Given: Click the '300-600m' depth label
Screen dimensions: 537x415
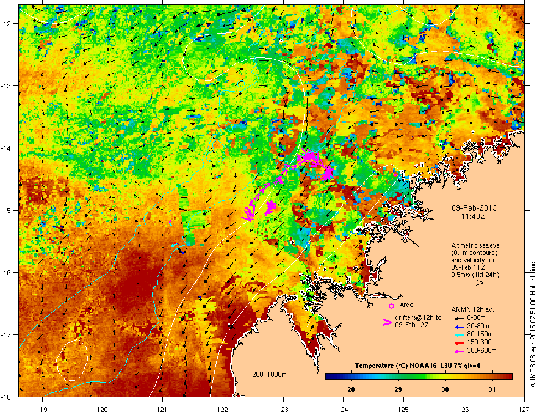Looking at the screenshot, I should 481,351.
